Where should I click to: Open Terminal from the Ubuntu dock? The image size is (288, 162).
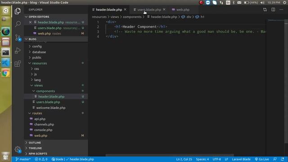click(x=6, y=52)
